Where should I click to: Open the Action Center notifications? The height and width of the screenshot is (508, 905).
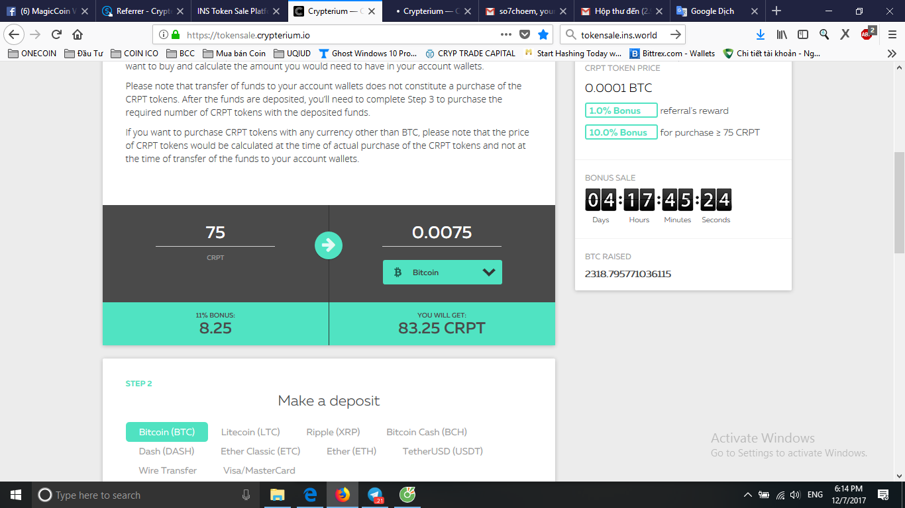coord(882,495)
